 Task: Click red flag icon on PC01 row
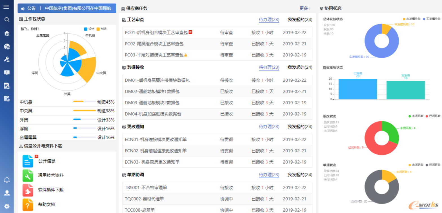click(x=190, y=32)
